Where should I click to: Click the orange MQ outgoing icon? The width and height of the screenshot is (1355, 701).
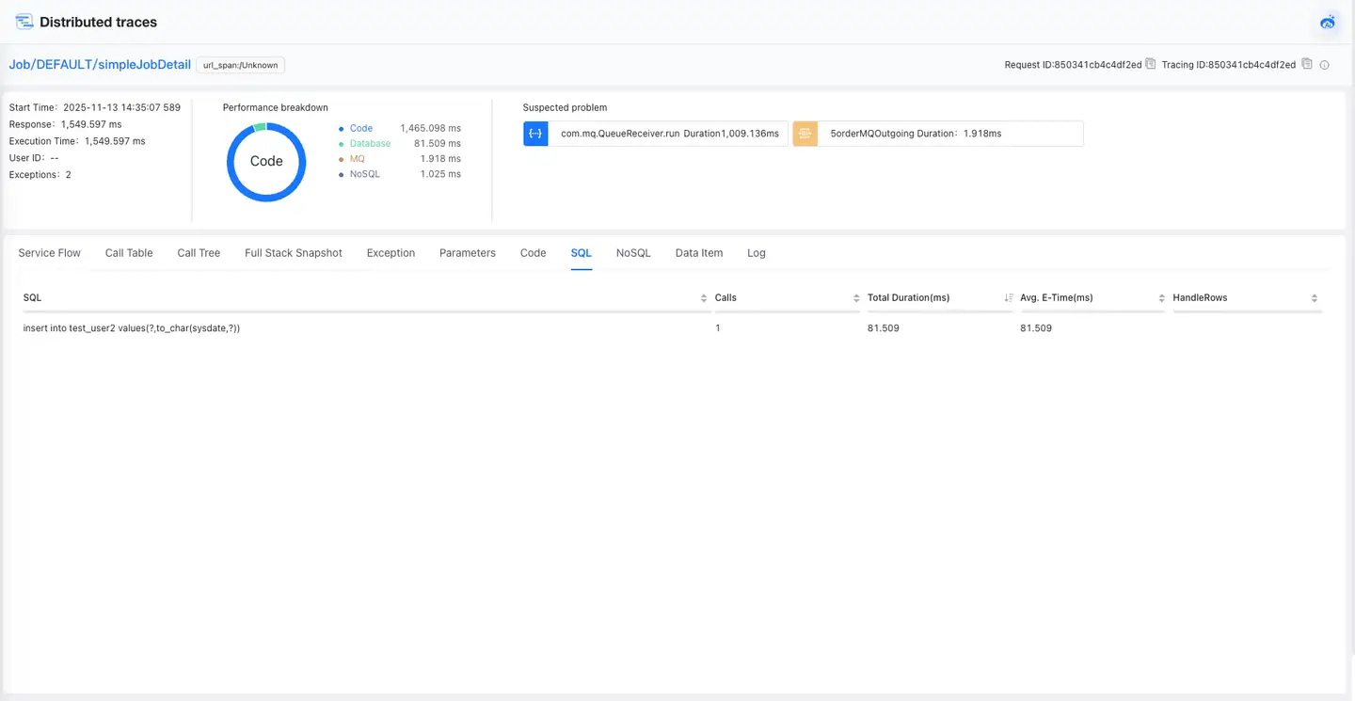pos(805,134)
